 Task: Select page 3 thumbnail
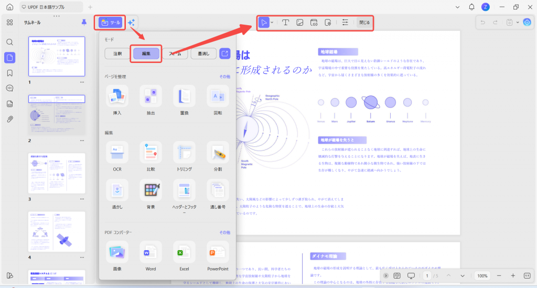(57, 173)
